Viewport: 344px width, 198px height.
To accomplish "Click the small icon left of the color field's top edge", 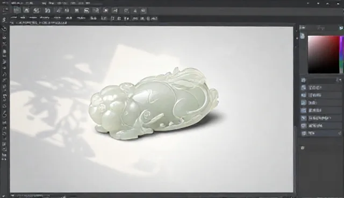I will point(303,36).
